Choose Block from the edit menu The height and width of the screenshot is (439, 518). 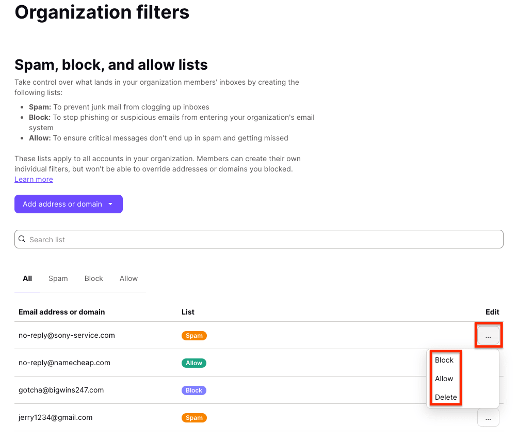444,360
